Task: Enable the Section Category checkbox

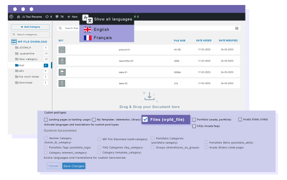Action: [46, 138]
